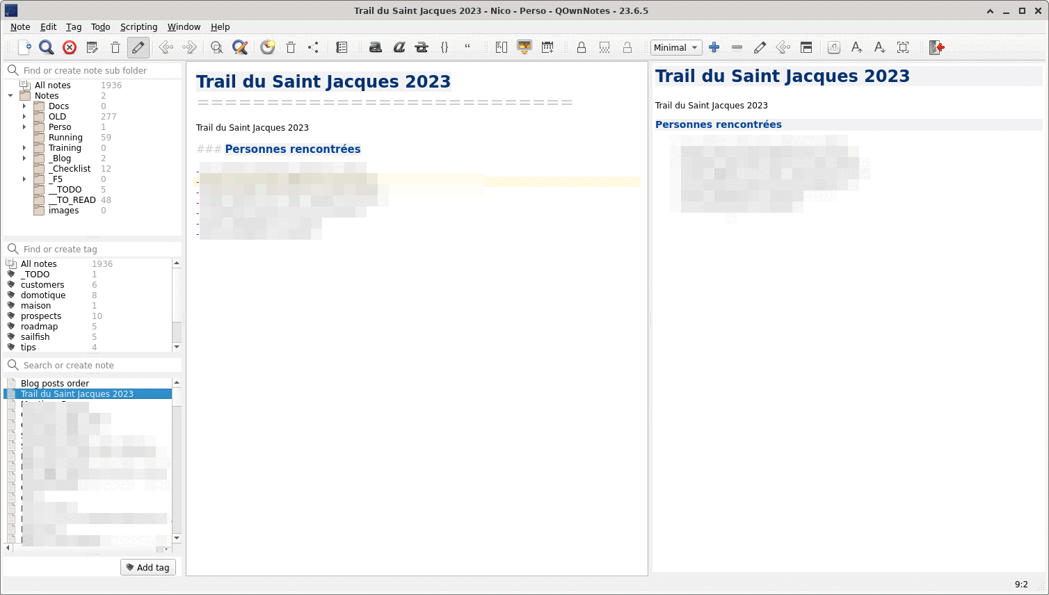Click the Add tag button
Screen dimensions: 1049x595
pyautogui.click(x=148, y=567)
